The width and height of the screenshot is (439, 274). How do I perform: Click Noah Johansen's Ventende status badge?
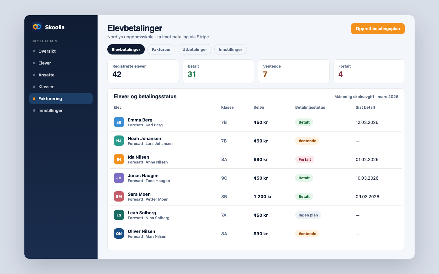[x=307, y=141]
